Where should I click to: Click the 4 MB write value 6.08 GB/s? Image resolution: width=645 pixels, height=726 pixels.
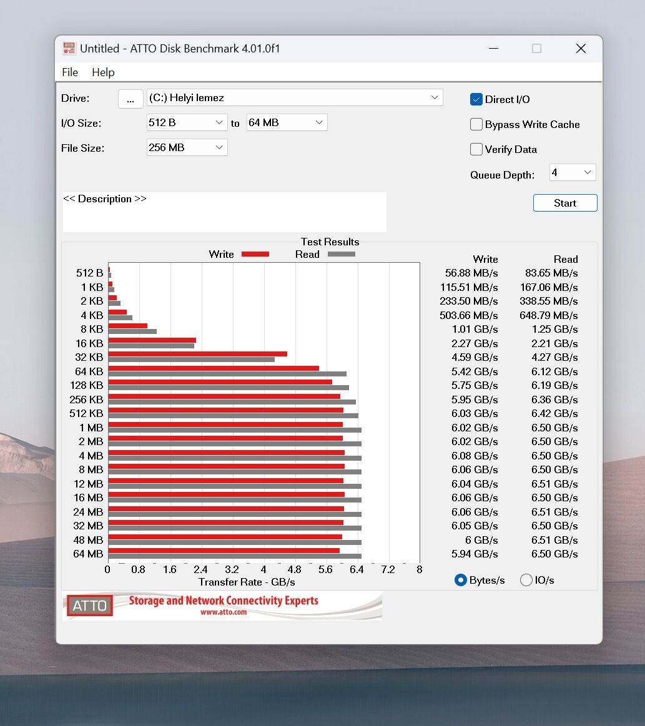475,456
